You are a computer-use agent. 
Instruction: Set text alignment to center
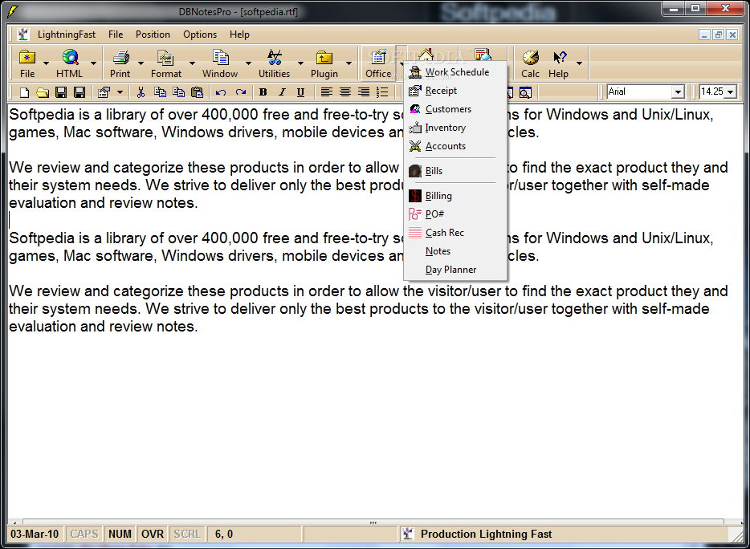[344, 92]
